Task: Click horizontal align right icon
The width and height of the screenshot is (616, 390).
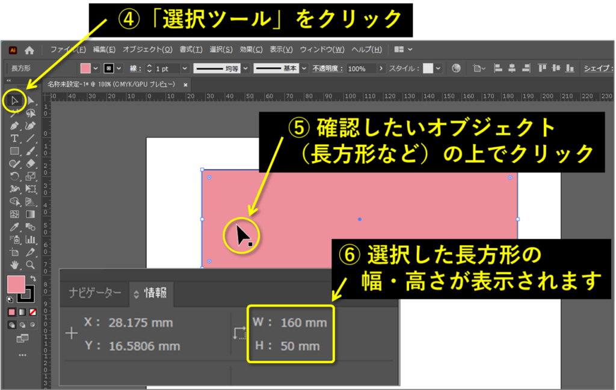Action: (526, 69)
